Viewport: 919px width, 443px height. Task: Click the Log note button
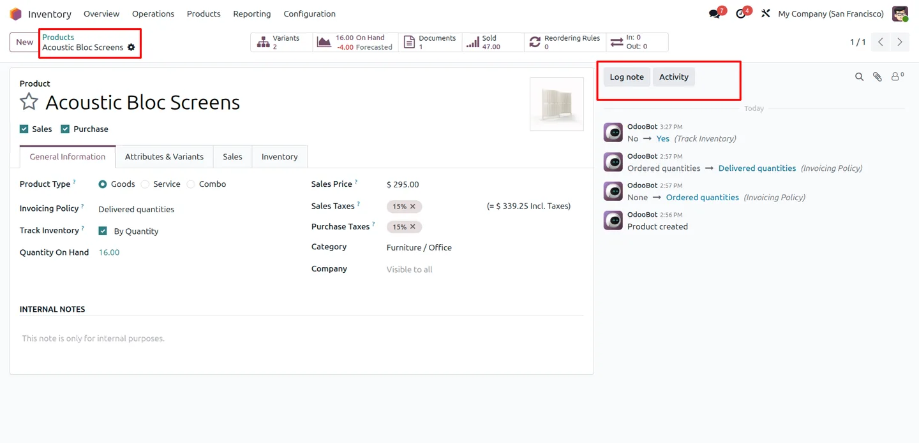(x=627, y=77)
